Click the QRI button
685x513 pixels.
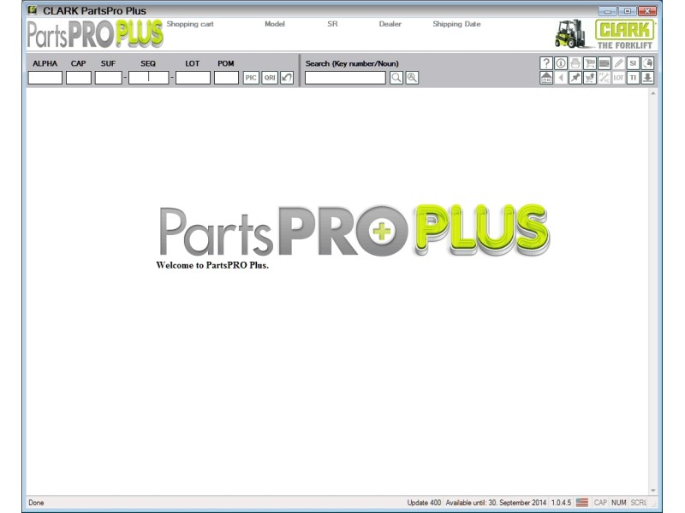click(270, 78)
